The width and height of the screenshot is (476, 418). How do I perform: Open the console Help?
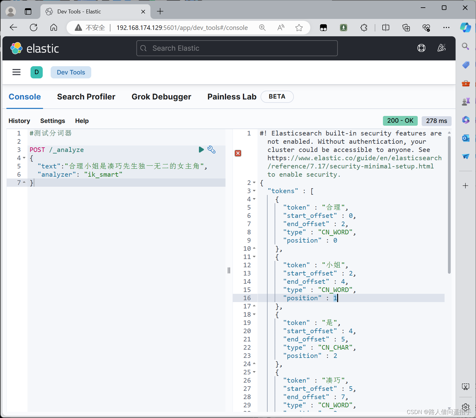(82, 121)
